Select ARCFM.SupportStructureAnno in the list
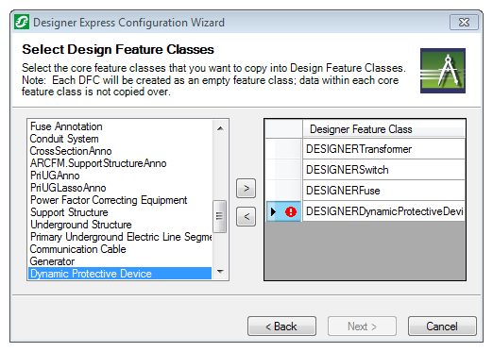The height and width of the screenshot is (352, 493). [x=120, y=163]
